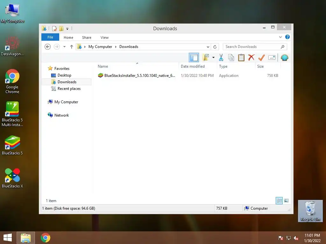Click the orange checkmark Properties icon
Viewport: 326px width, 244px height.
click(x=261, y=58)
